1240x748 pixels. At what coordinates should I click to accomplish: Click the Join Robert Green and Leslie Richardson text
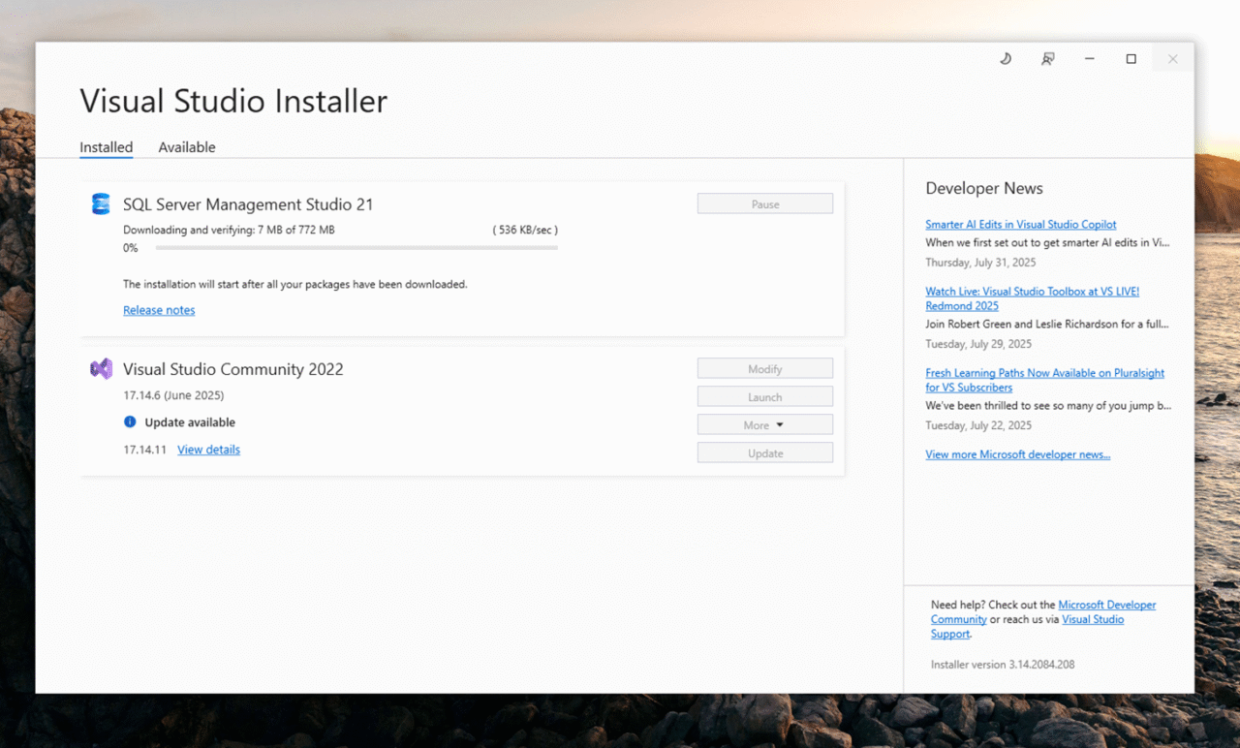[x=1047, y=325]
